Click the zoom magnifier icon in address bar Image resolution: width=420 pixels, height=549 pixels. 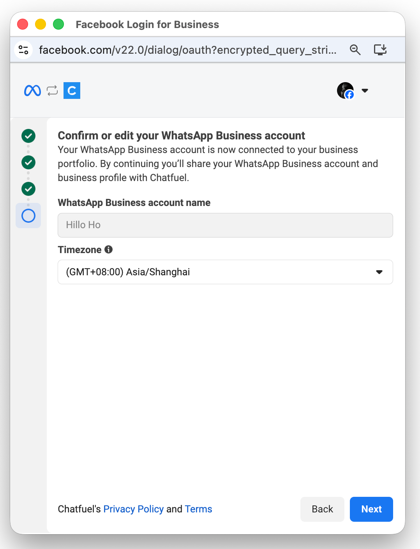(355, 50)
